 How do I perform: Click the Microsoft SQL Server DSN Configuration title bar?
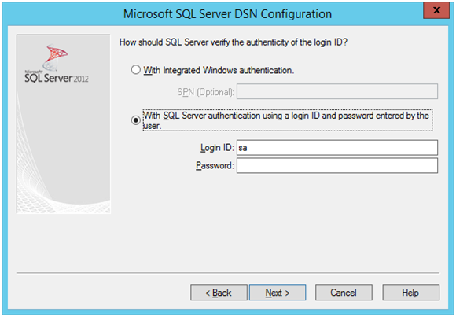[228, 13]
